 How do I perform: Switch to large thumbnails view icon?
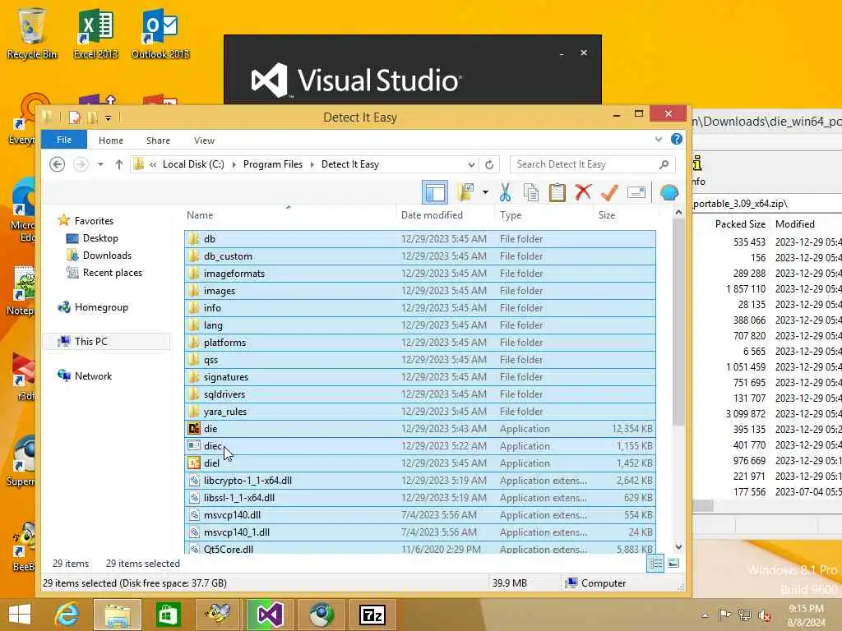[x=673, y=564]
